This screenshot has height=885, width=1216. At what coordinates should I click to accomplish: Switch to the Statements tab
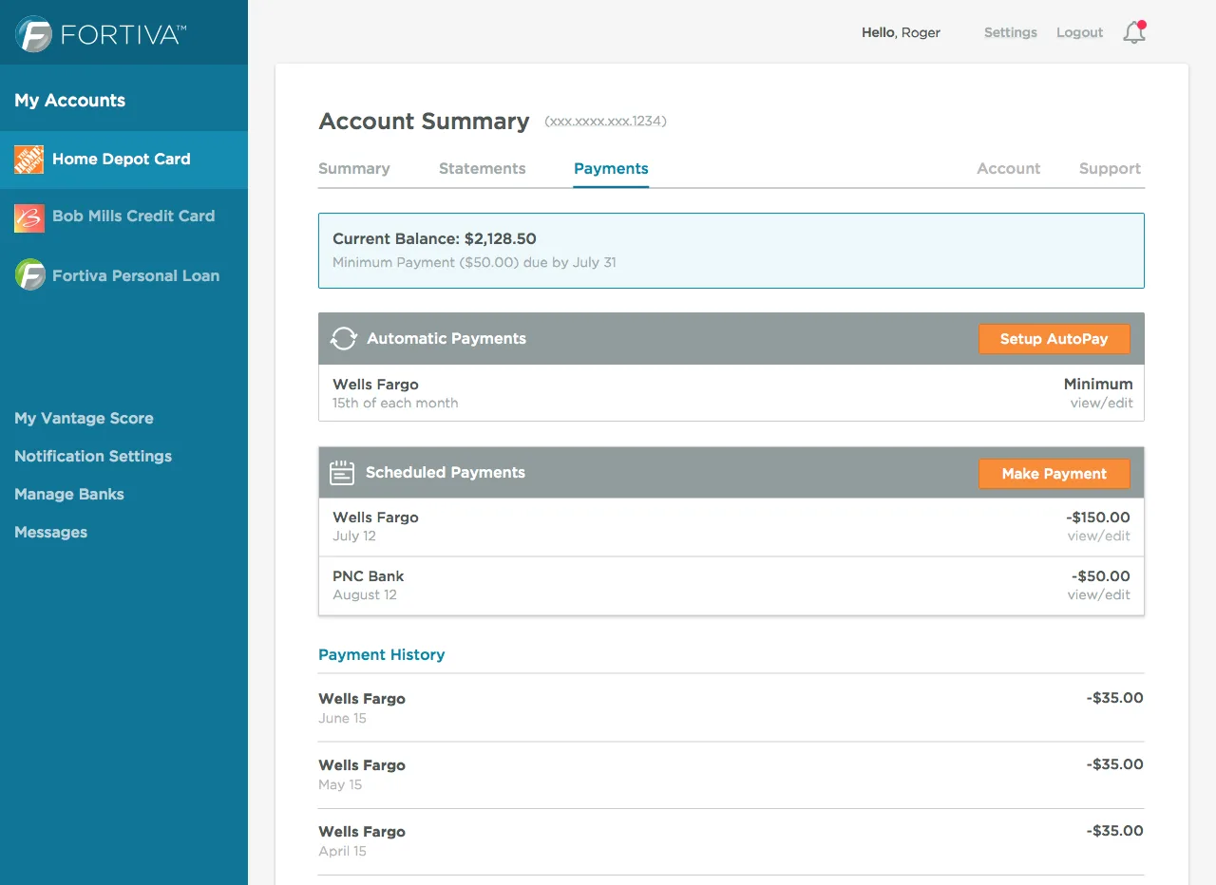(482, 168)
